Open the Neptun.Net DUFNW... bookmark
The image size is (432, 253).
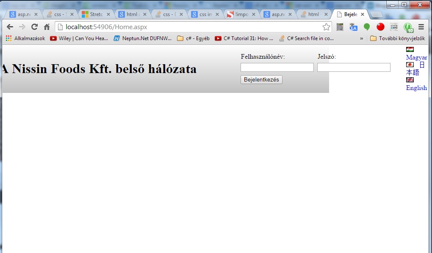pyautogui.click(x=143, y=38)
